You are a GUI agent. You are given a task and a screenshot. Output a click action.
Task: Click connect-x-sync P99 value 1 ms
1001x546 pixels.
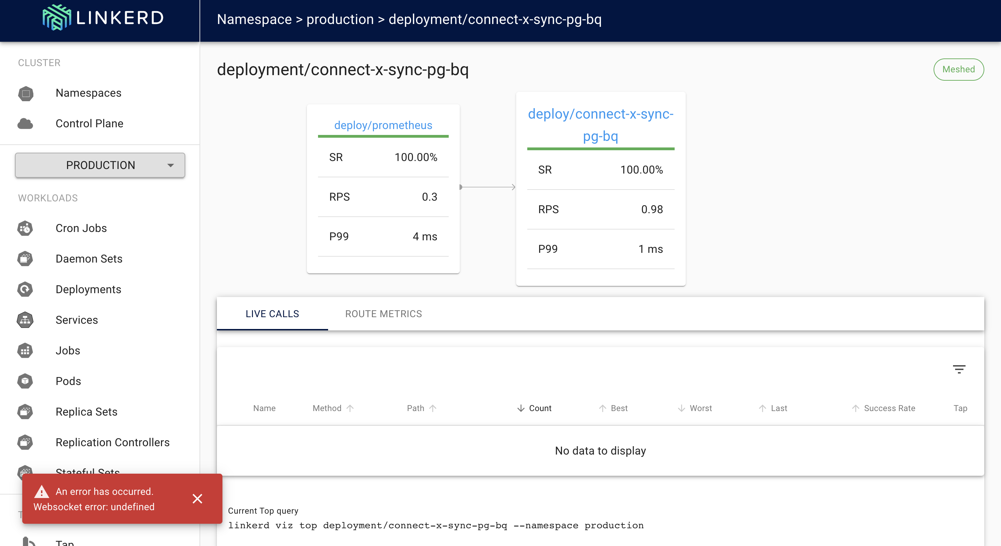pyautogui.click(x=651, y=249)
